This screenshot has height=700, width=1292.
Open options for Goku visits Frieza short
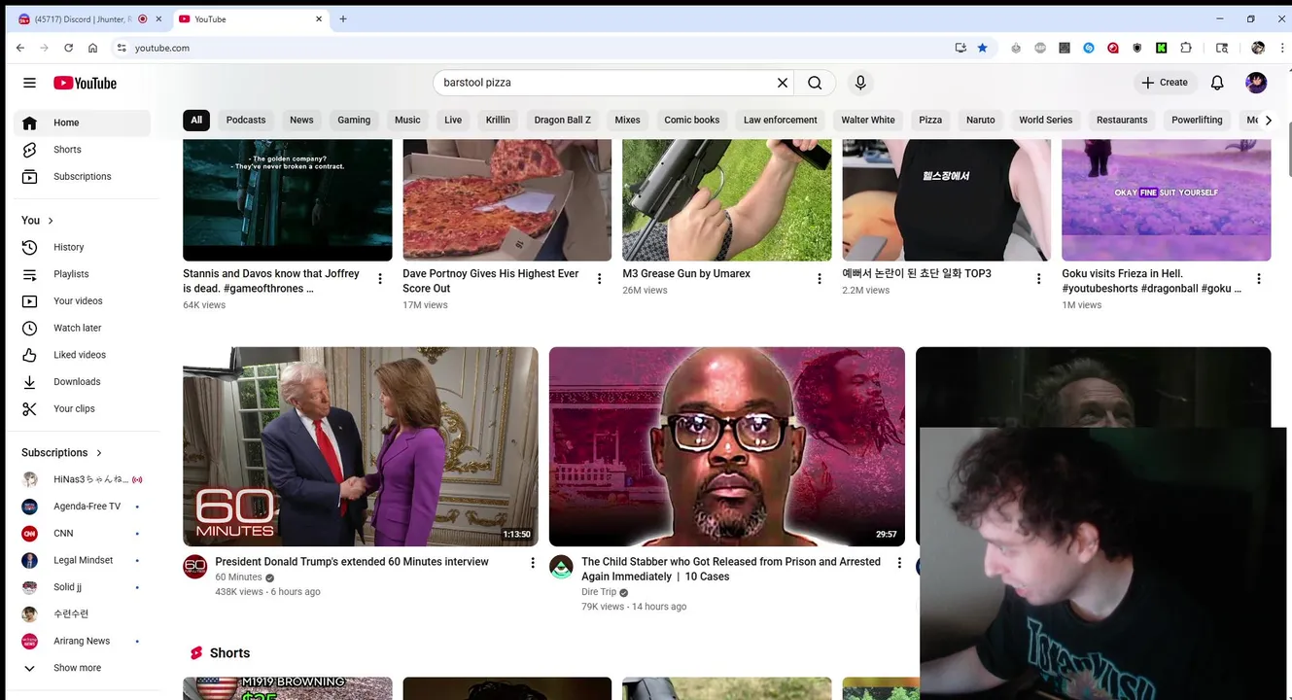pyautogui.click(x=1259, y=279)
